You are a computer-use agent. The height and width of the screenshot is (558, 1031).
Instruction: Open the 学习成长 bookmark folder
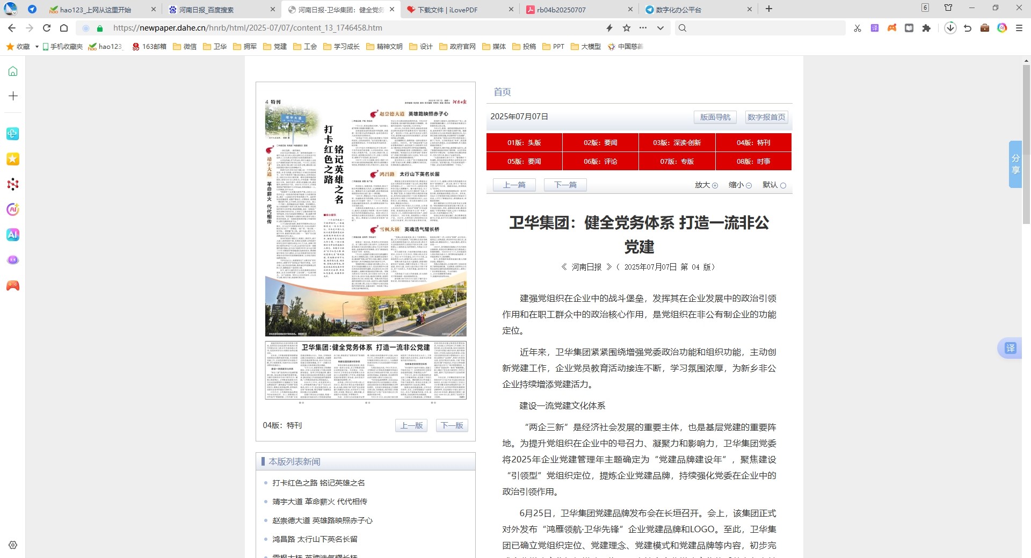[x=342, y=47]
